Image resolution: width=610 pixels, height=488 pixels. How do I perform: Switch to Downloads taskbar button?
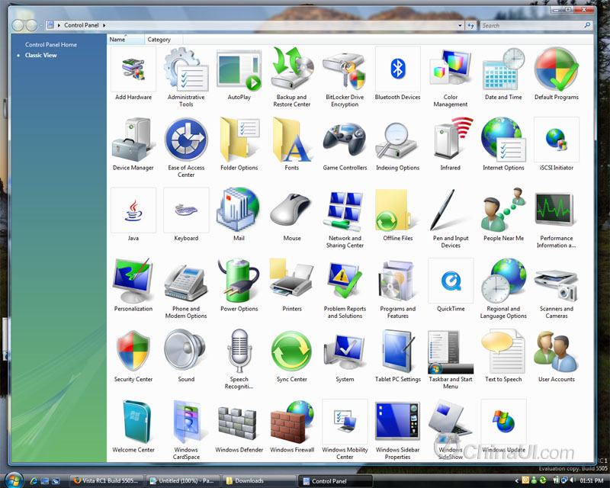pyautogui.click(x=258, y=481)
